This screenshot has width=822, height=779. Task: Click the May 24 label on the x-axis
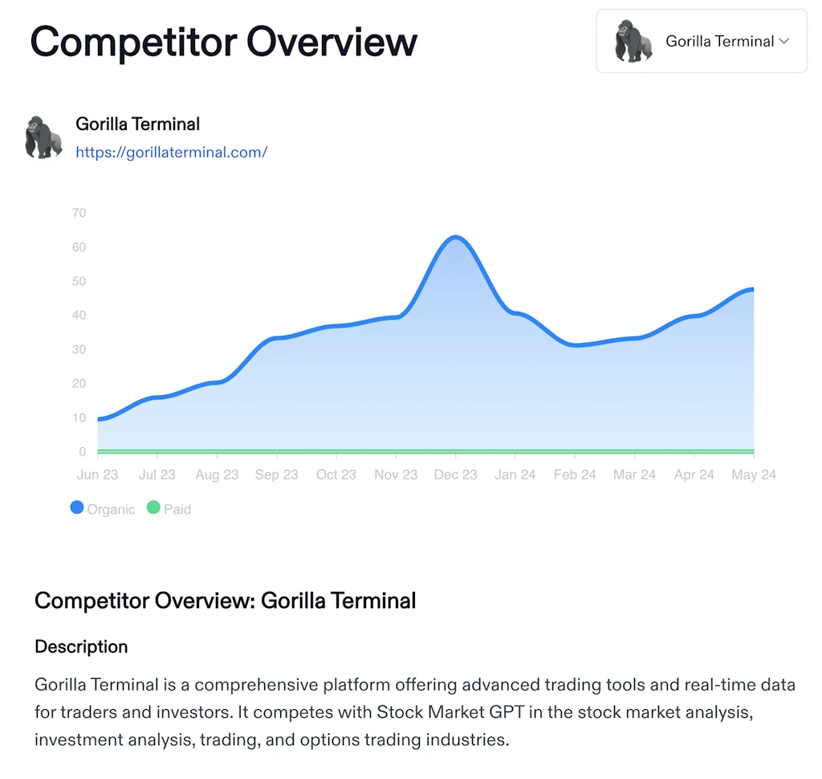[753, 475]
